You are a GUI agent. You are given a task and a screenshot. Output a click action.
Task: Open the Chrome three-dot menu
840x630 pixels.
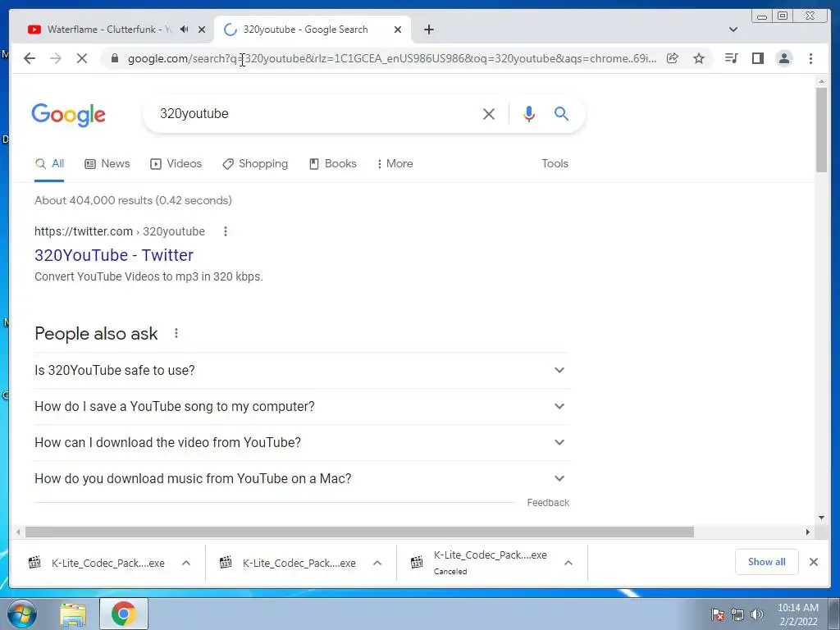(810, 58)
